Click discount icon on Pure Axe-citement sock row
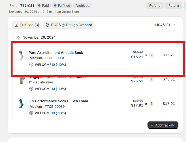Viewport: 186px width, 142px height. click(31, 65)
